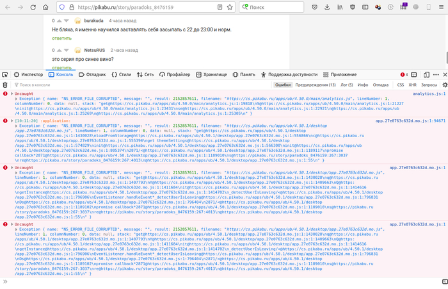Open the downloads panel
448x289 pixels.
coord(327,7)
